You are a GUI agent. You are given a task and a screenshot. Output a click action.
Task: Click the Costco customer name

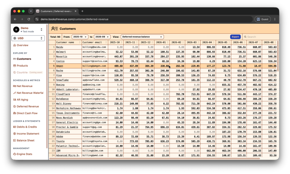[x=60, y=61]
